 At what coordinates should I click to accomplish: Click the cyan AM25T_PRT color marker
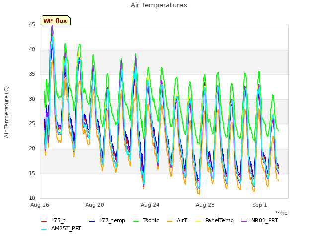tap(44, 229)
